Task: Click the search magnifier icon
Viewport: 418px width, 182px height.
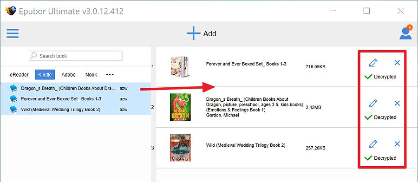Action: point(34,56)
